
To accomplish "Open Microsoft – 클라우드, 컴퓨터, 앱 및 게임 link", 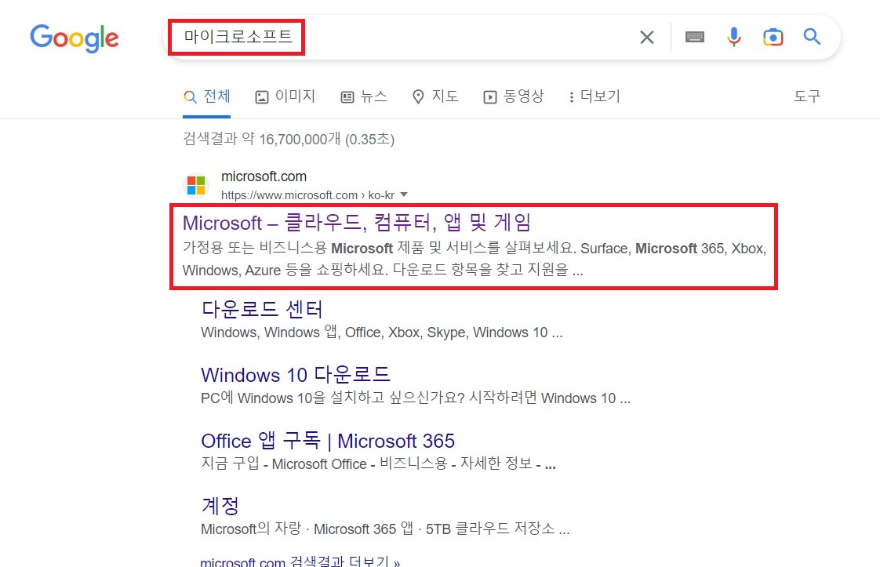I will [357, 223].
